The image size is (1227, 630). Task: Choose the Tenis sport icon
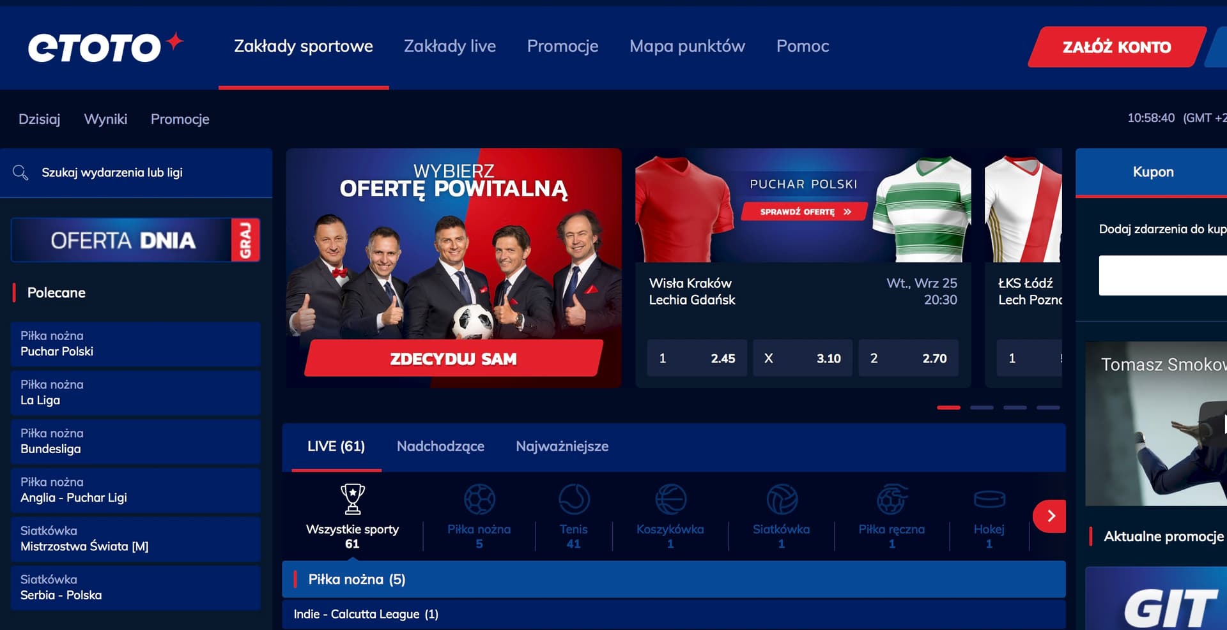pyautogui.click(x=574, y=499)
